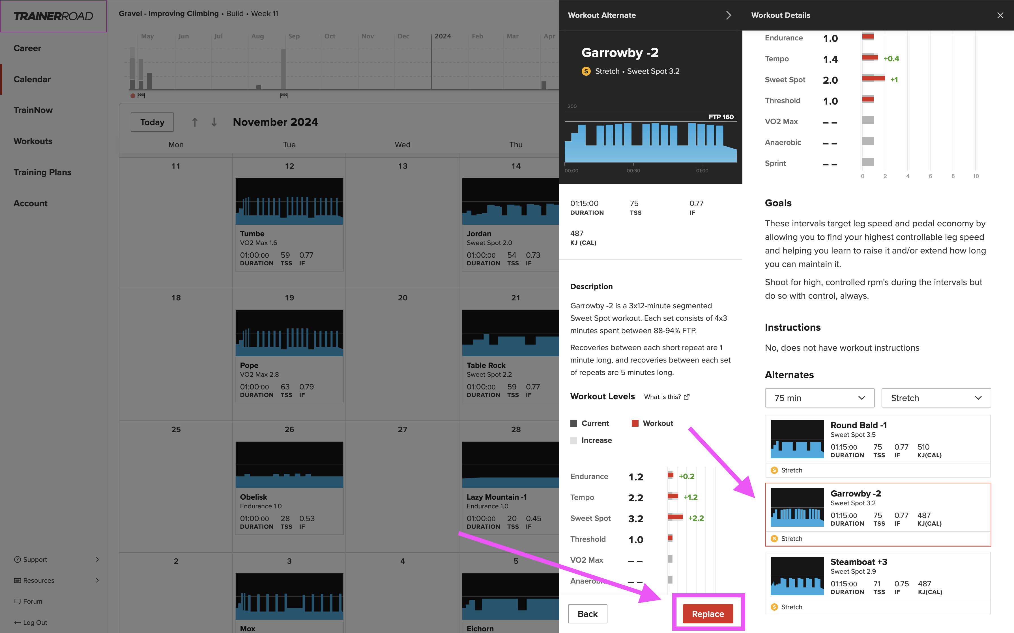
Task: Click the Gravel - Improving Climbing plan title
Action: (x=168, y=13)
